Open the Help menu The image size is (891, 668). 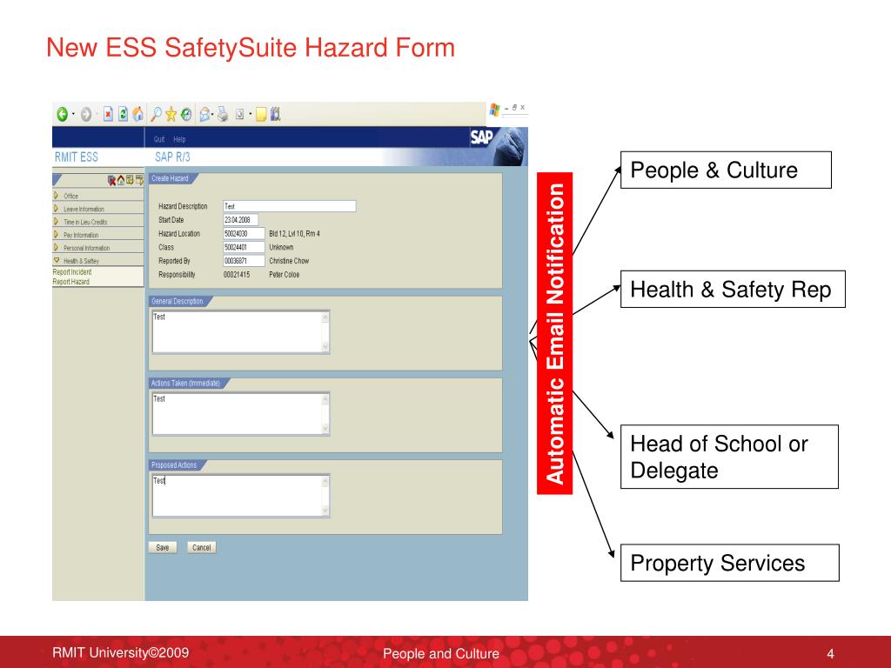point(179,139)
